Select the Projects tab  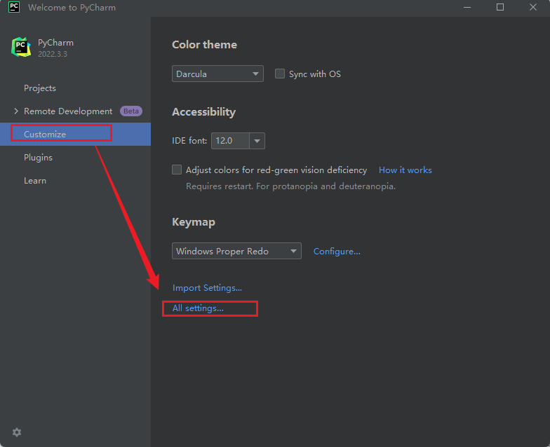point(40,88)
